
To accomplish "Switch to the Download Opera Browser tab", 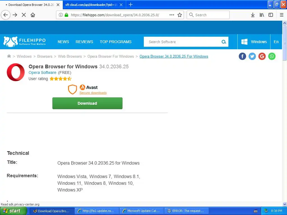I will [x=31, y=5].
